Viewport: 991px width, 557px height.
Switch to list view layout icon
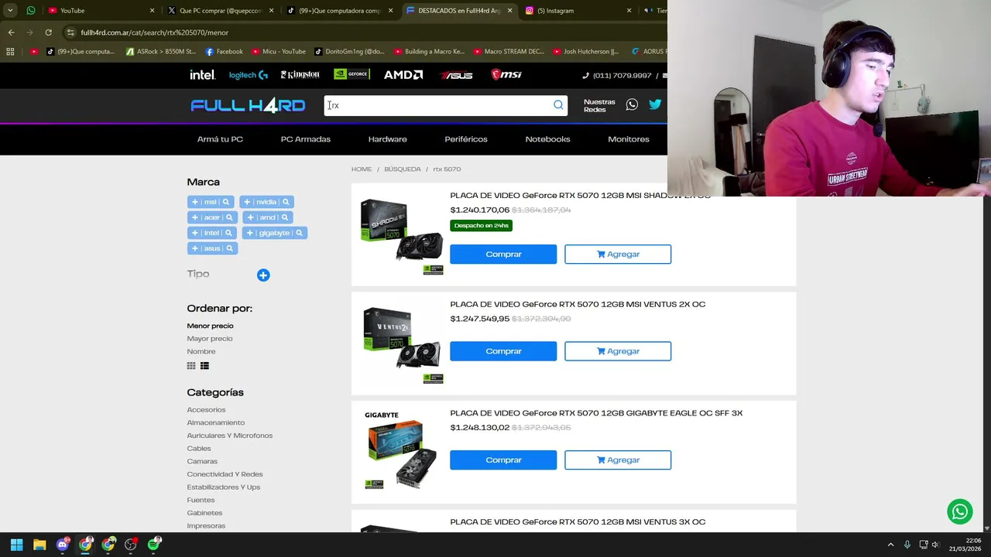point(204,366)
